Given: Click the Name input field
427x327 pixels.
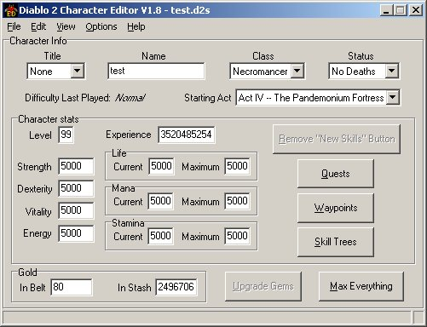Looking at the screenshot, I should [156, 71].
